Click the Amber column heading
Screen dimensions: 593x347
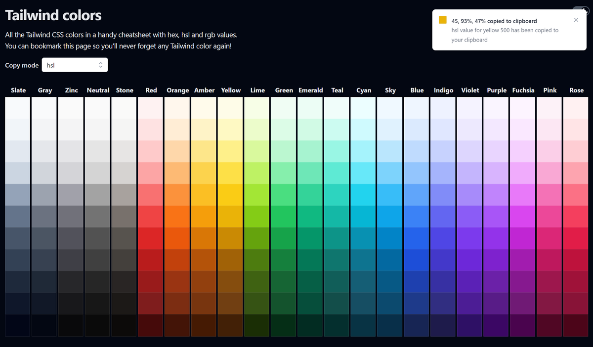[205, 90]
